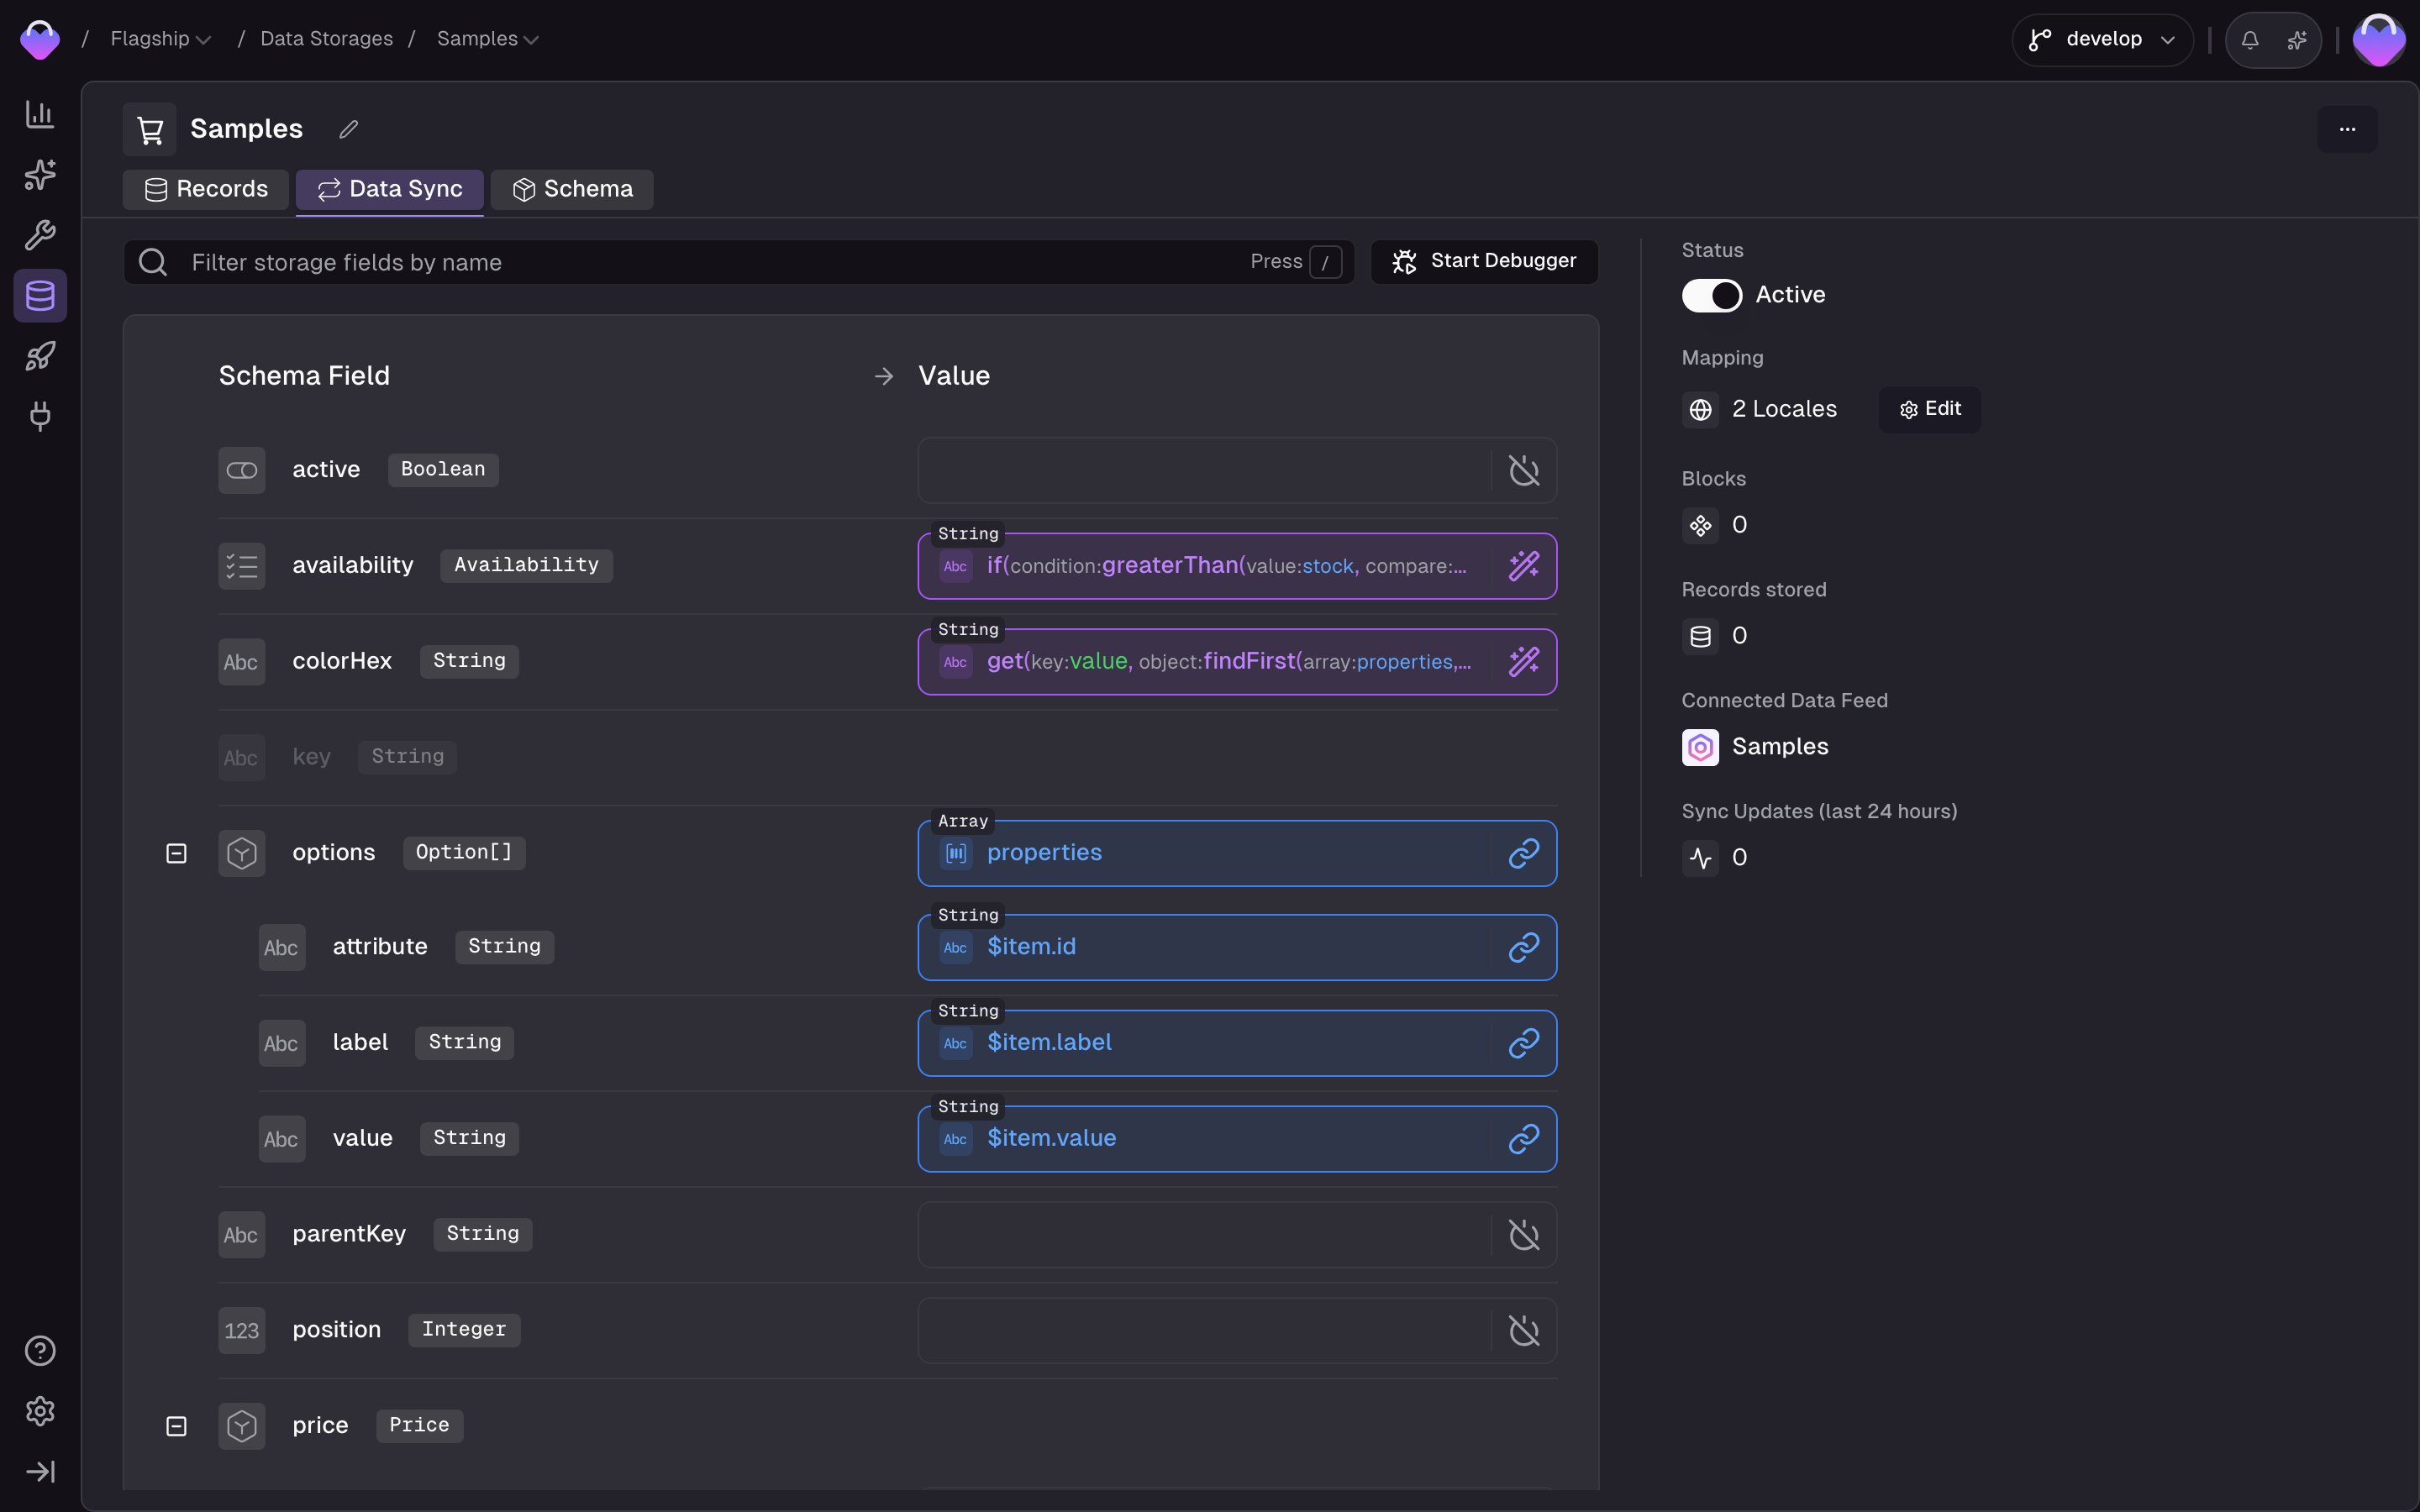Screen dimensions: 2420x1512
Task: Click the Option[] type badge
Action: [464, 852]
